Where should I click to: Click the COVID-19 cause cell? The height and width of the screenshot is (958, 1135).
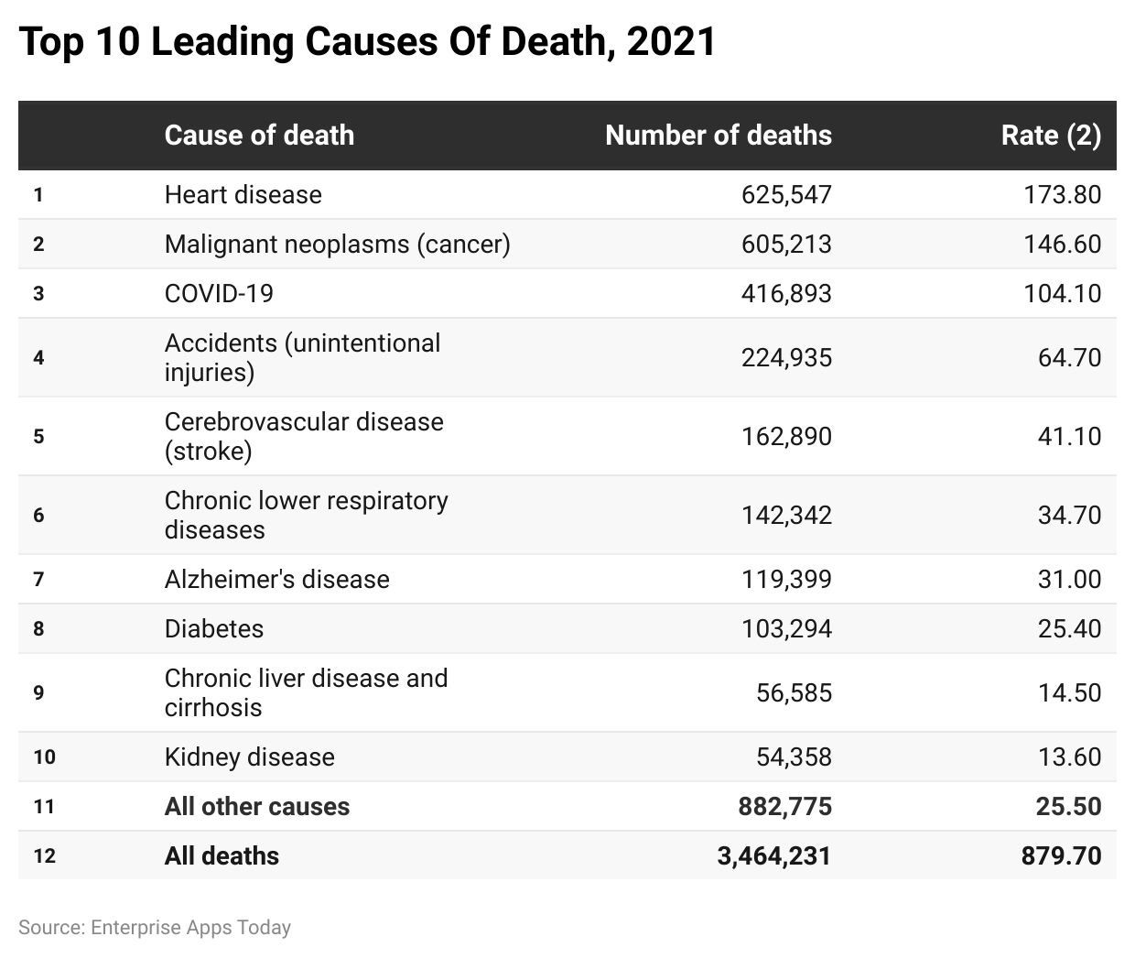219,293
